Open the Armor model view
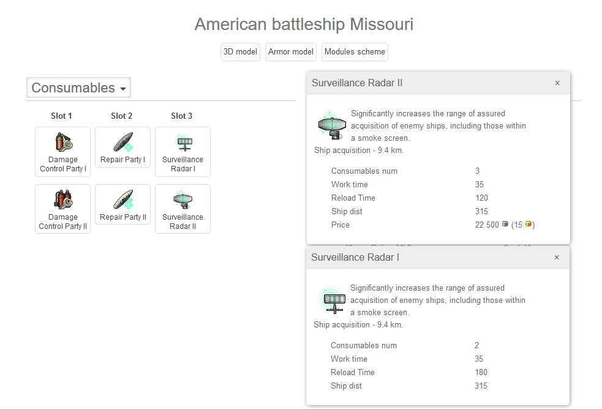Screen dimensions: 602x410 point(291,52)
